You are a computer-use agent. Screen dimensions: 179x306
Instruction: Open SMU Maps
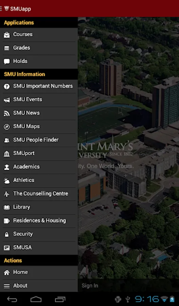tap(39, 127)
